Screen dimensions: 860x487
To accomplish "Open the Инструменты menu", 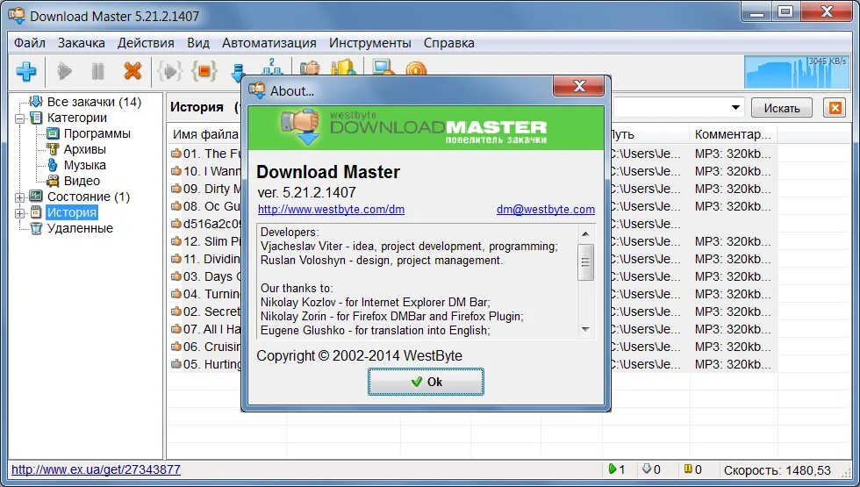I will tap(369, 43).
